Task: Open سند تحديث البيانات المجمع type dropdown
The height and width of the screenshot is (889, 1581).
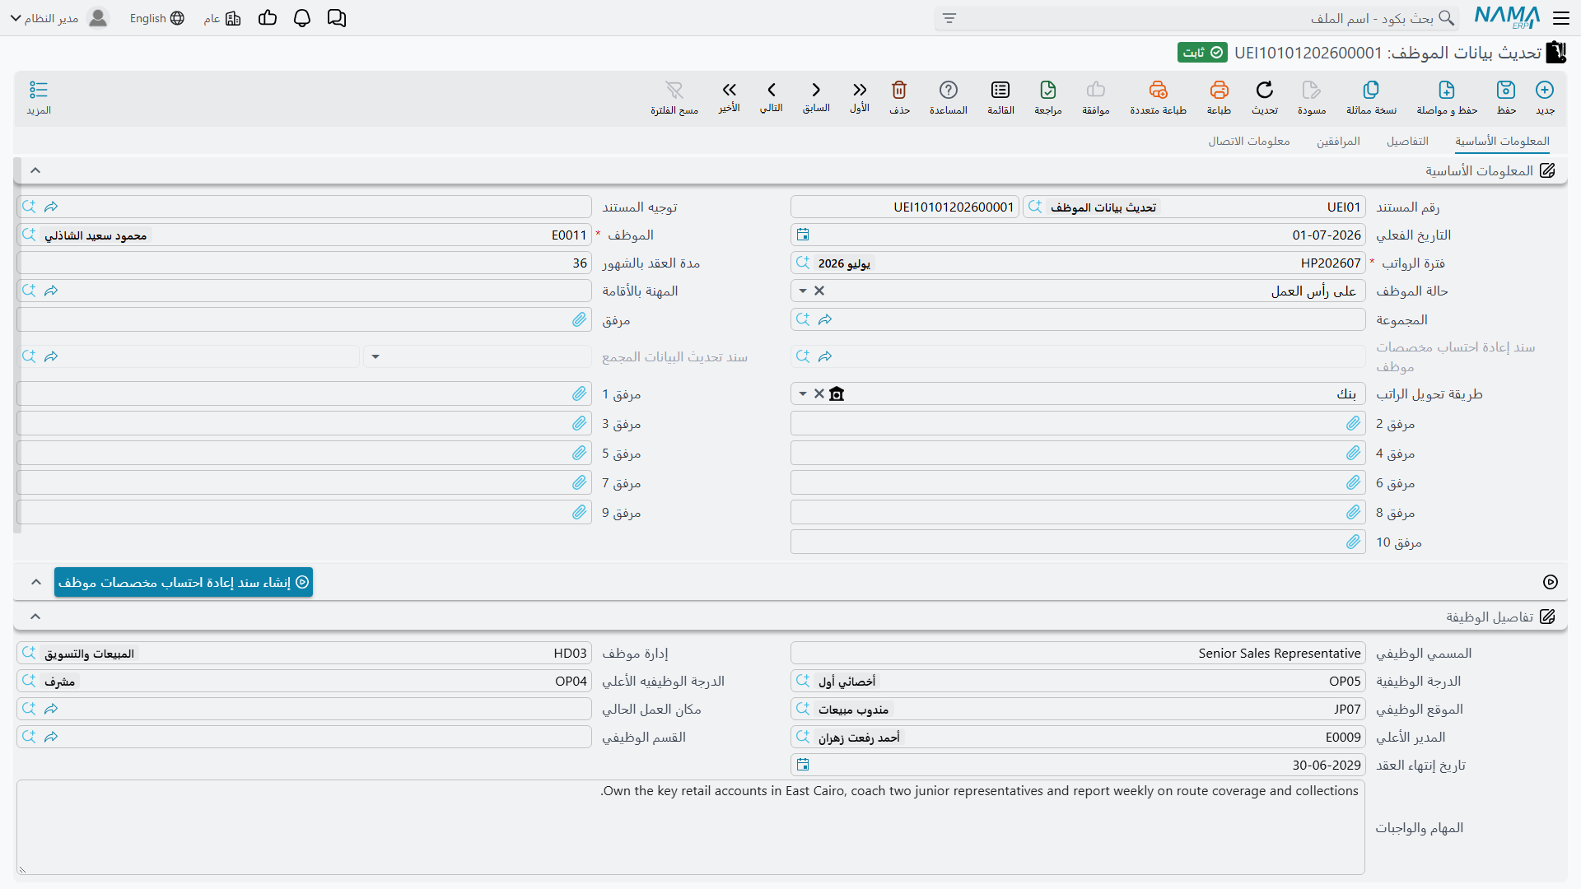Action: point(375,356)
